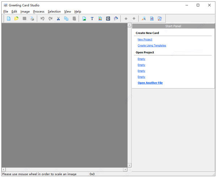This screenshot has width=217, height=177.
Task: Click the Frame tool icon
Action: (108, 18)
